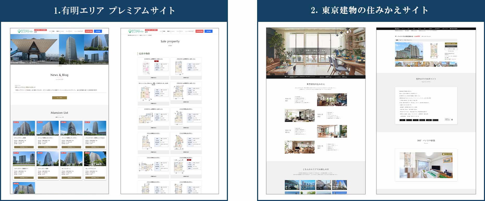Screen dimensions: 485x201
Task: Click the gold button on the ブリリアタワー有明ミッドクロス card
Action: point(95,147)
